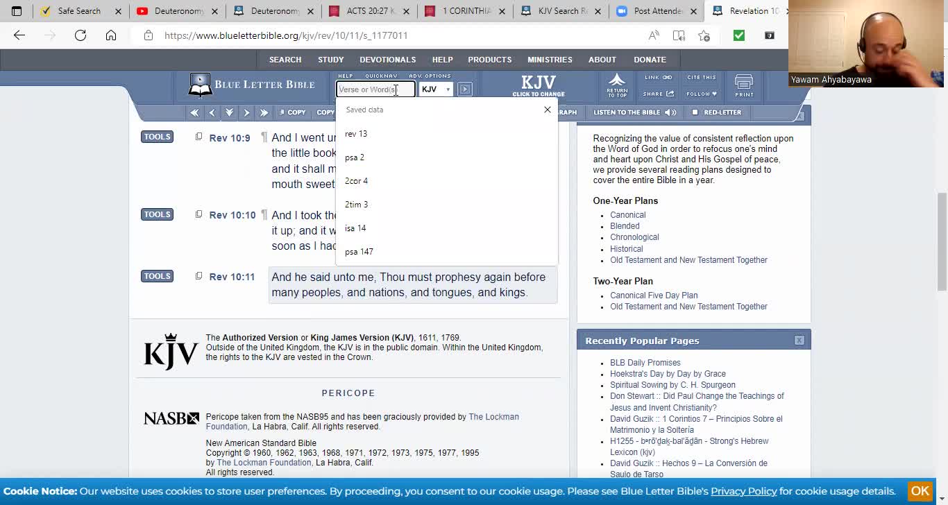Add this page to favorites with the star icon
This screenshot has height=505, width=948.
click(x=704, y=35)
